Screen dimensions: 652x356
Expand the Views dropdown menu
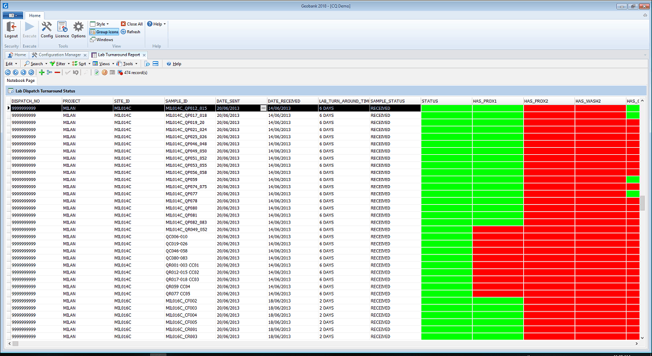pyautogui.click(x=103, y=63)
